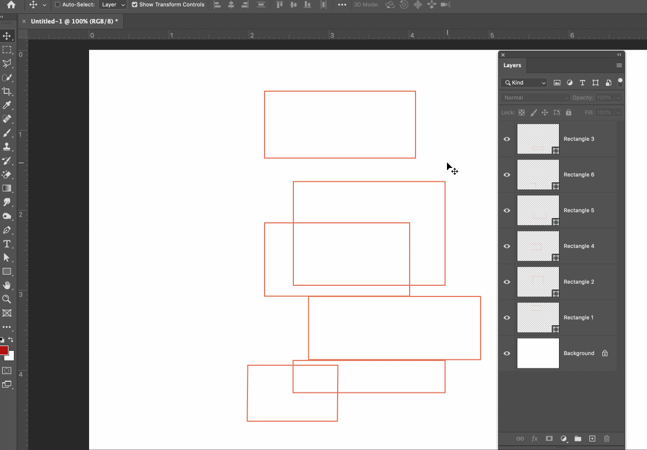
Task: Click the Align left edges button
Action: [217, 5]
